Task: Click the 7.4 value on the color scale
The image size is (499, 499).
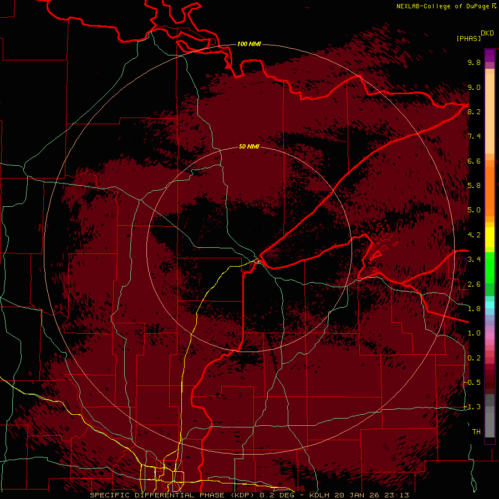Action: [x=474, y=136]
